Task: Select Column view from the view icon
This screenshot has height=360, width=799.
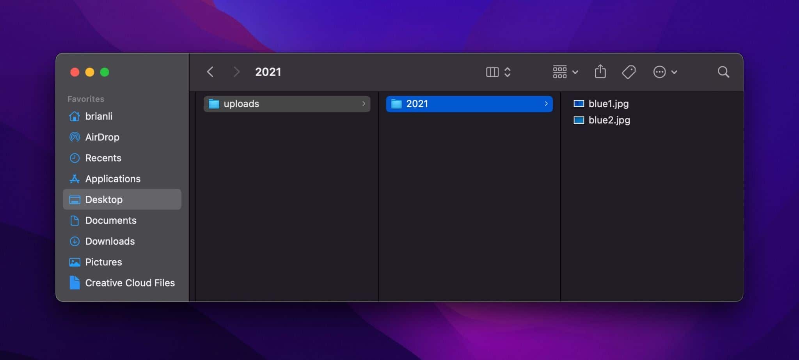Action: [493, 72]
